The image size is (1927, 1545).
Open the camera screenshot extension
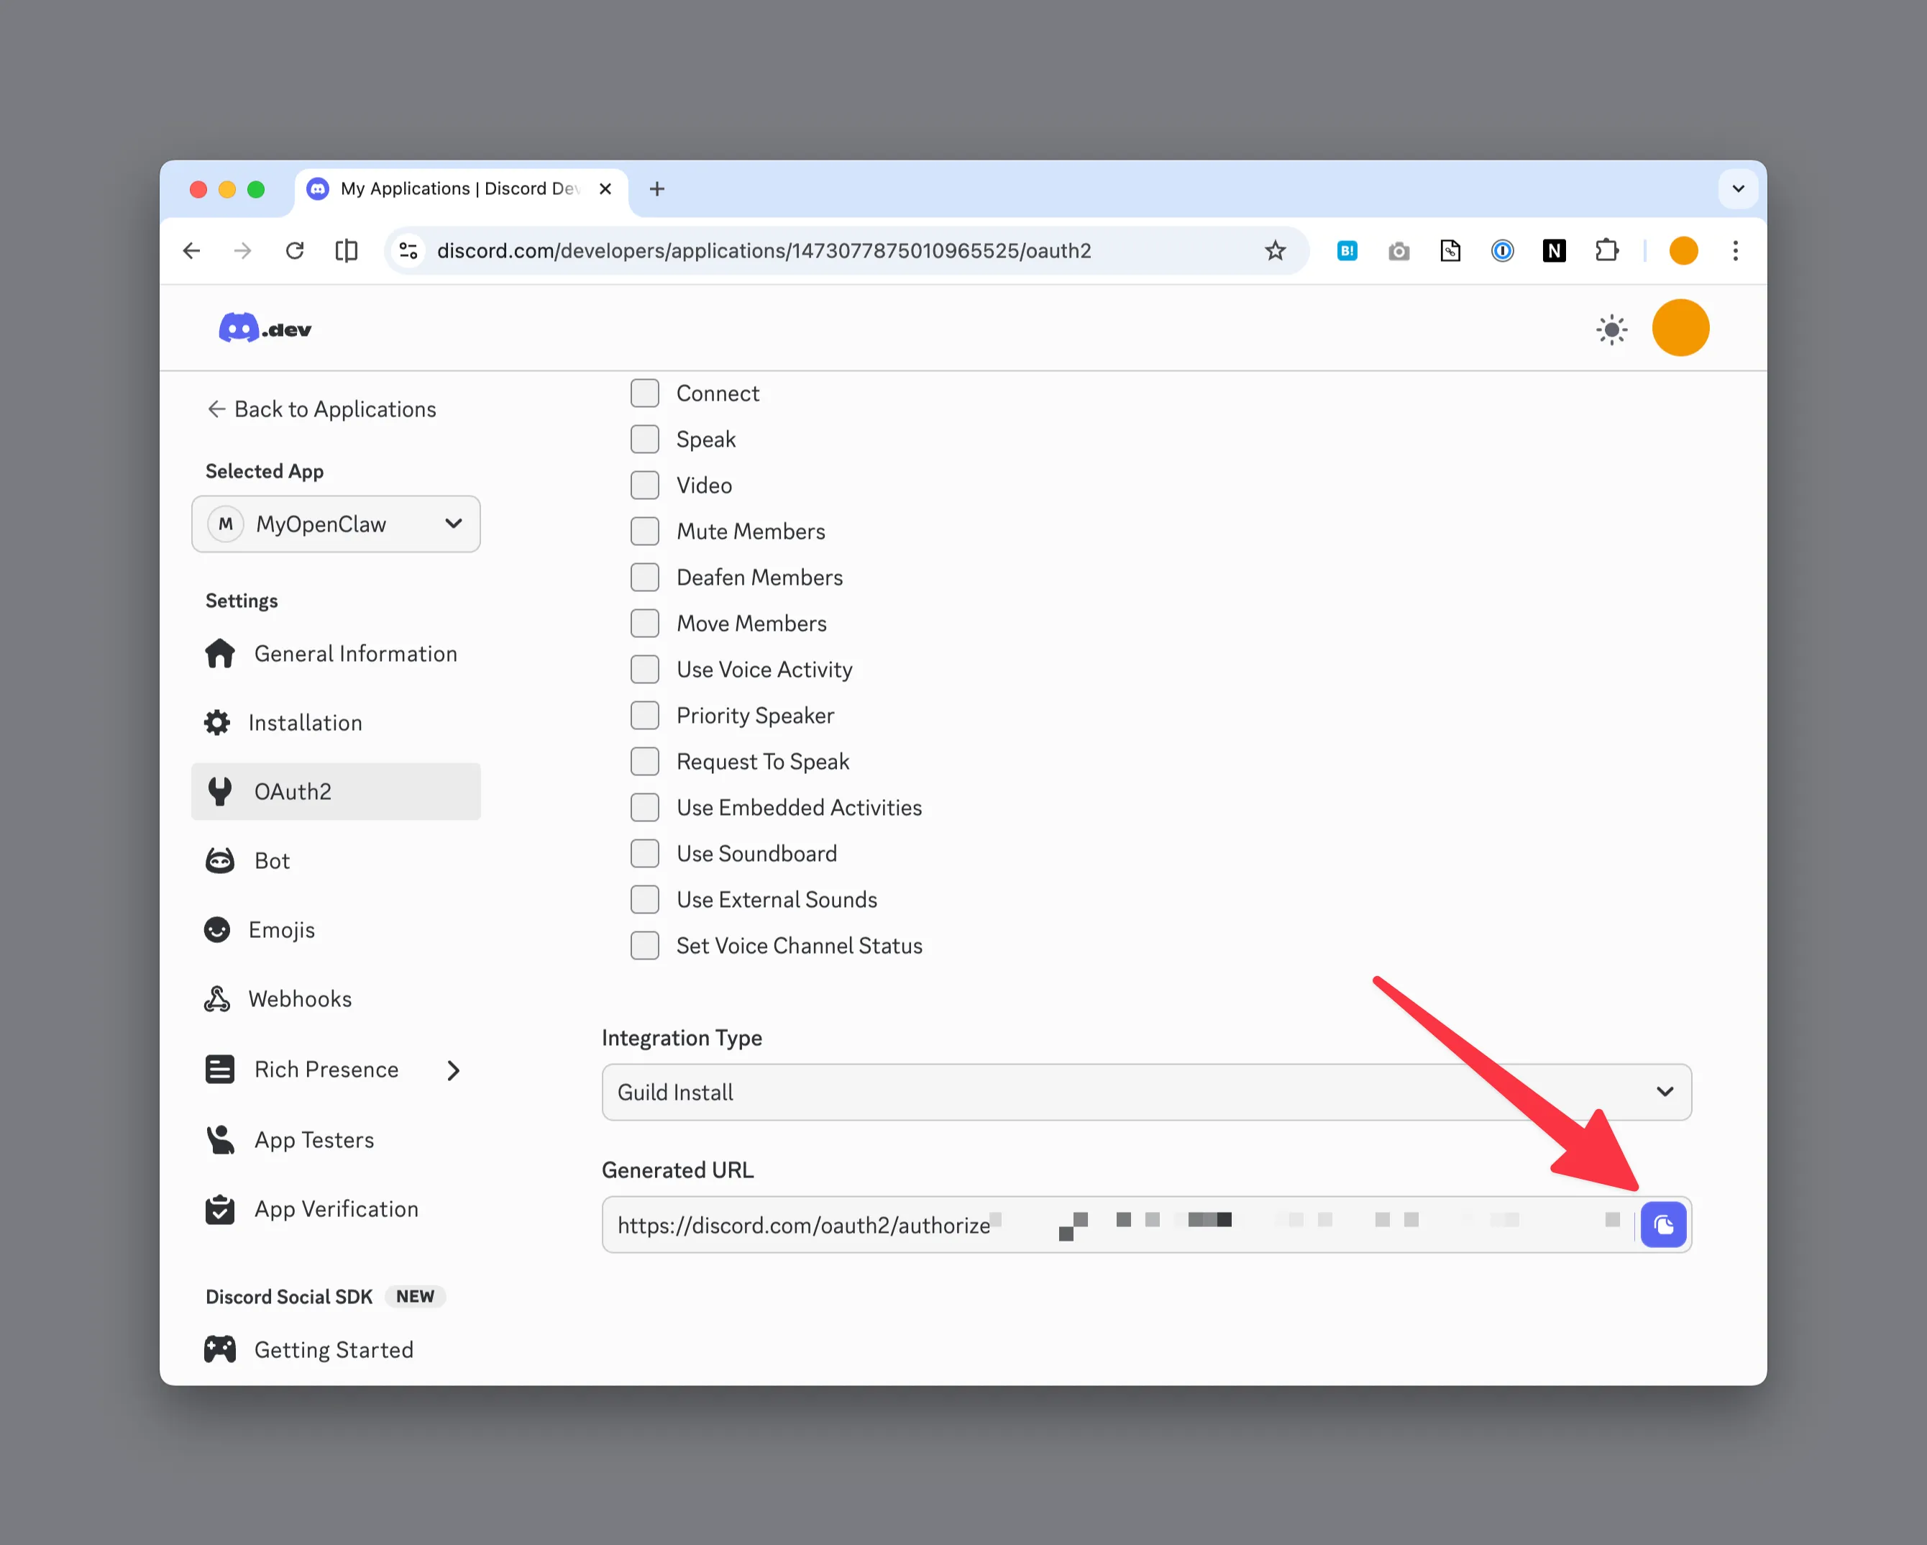coord(1398,250)
